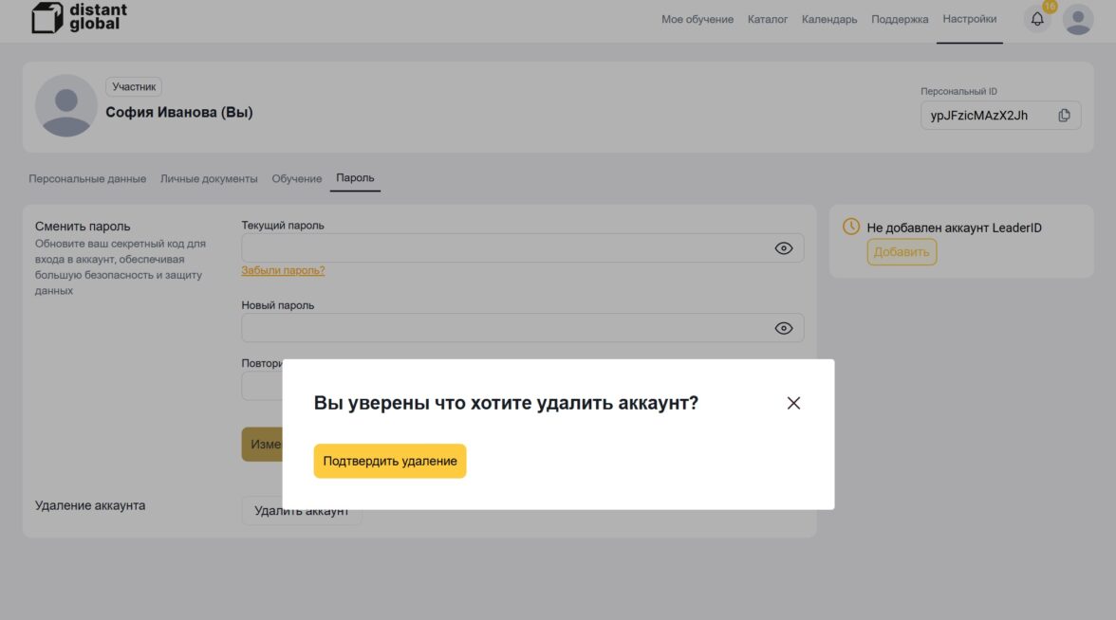Open the user avatar menu
This screenshot has height=620, width=1116.
point(1078,19)
